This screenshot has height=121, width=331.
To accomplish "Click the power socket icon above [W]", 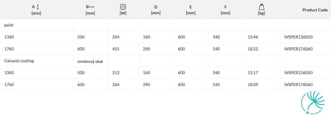I will pyautogui.click(x=123, y=7).
